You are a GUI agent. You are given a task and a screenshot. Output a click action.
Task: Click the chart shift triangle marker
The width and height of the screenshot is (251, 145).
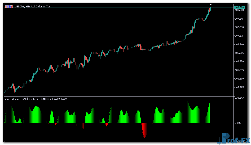210,5
